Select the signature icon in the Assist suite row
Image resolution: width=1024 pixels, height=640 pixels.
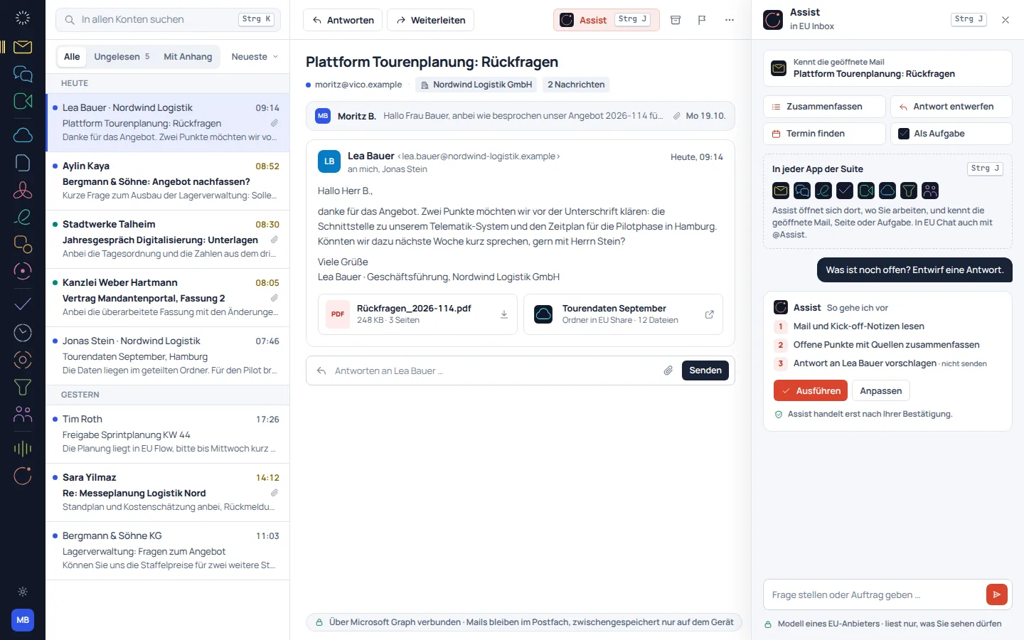(823, 191)
